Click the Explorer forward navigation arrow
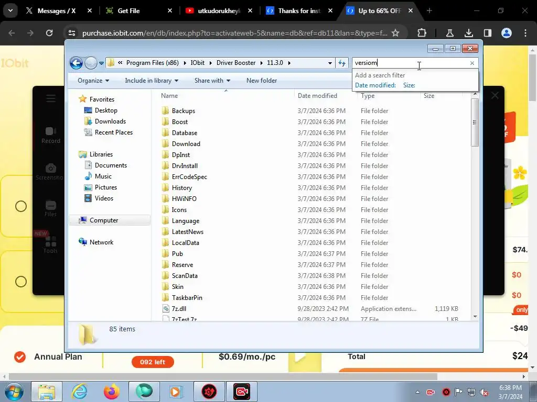Image resolution: width=537 pixels, height=402 pixels. pos(91,63)
